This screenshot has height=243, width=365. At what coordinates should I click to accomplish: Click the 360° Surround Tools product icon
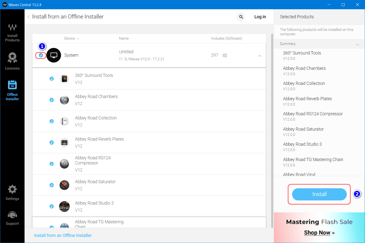64,79
